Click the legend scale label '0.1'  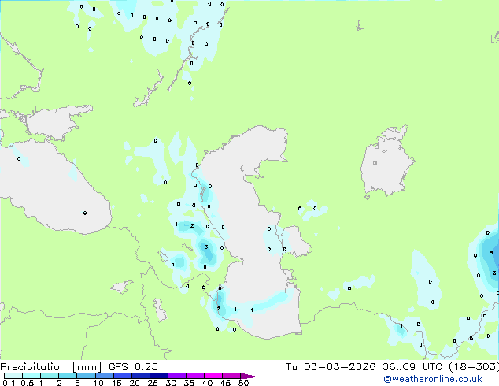pyautogui.click(x=9, y=383)
